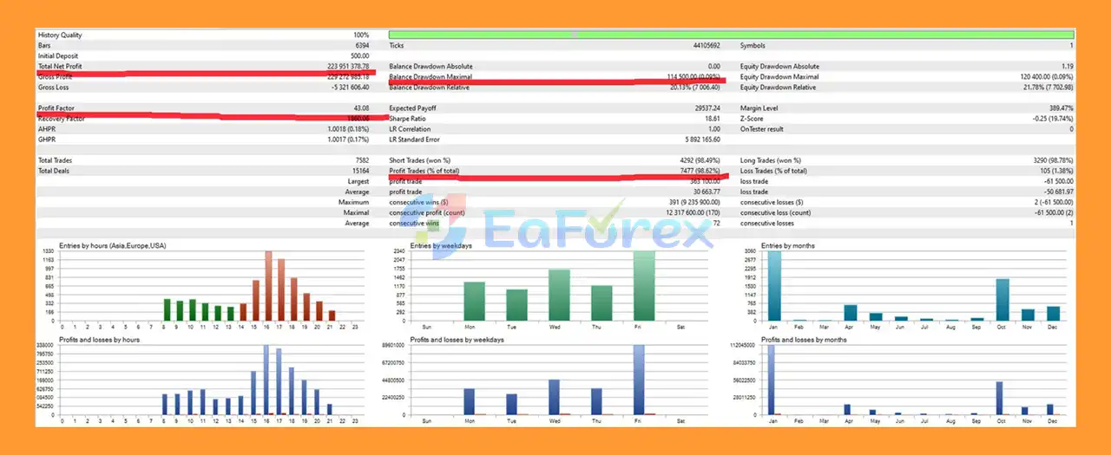1111x455 pixels.
Task: Click the short trades value 4292 (98.49%)
Action: 699,160
